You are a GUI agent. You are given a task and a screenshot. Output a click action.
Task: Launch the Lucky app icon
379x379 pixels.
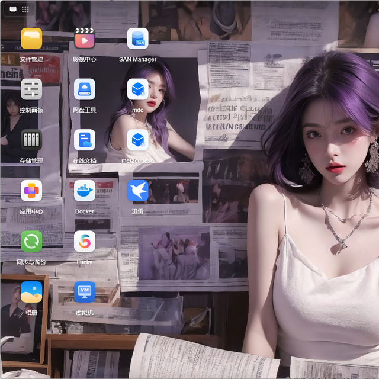point(85,242)
